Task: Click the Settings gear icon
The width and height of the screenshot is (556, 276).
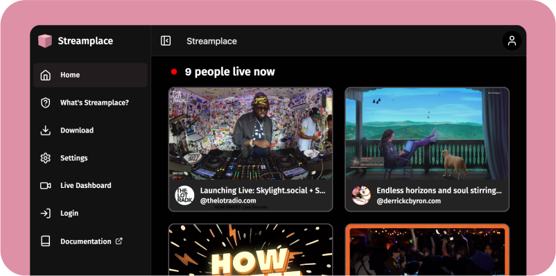Action: [45, 158]
